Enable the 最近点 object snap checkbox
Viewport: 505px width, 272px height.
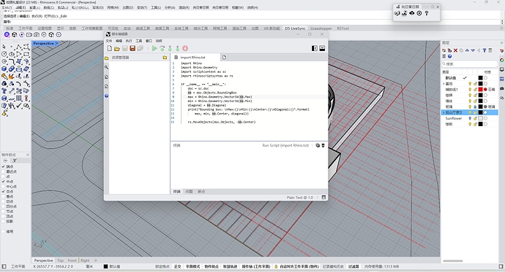tap(4, 171)
